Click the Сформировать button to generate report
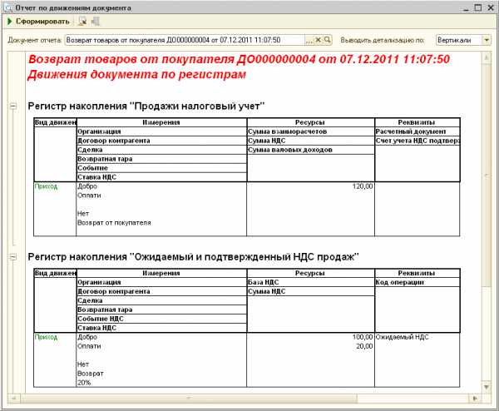Image resolution: width=499 pixels, height=411 pixels. [38, 22]
